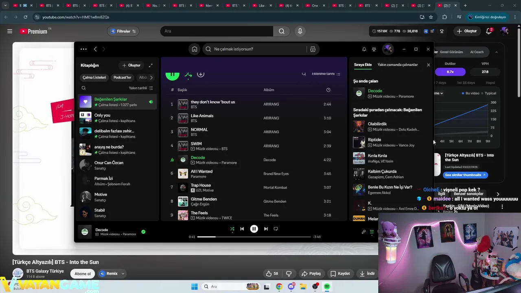Skip to the previous track

pos(242,229)
